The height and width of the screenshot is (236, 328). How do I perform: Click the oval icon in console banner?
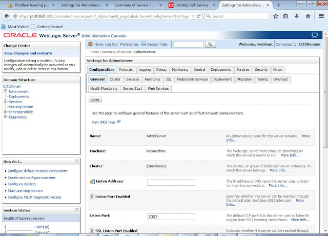pyautogui.click(x=315, y=35)
